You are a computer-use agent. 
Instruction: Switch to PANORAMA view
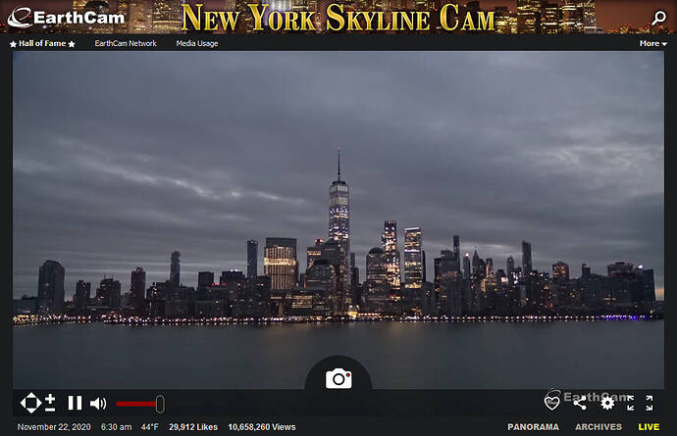533,427
